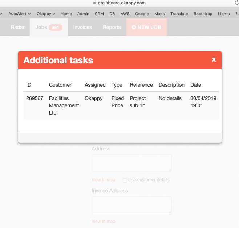Viewport: 239px width, 228px height.
Task: Click the Customer column header
Action: (x=60, y=85)
